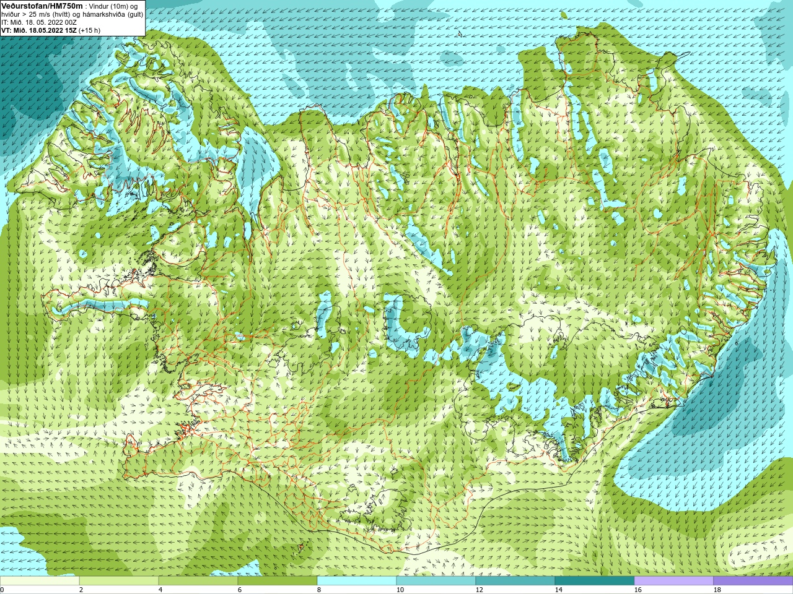Click the legend scale label "18"
Viewport: 793px width, 594px height.
coord(717,590)
